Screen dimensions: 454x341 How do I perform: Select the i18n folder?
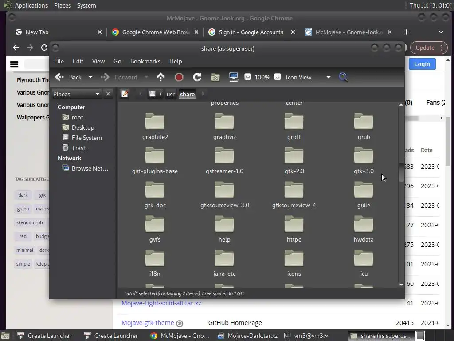coord(155,264)
